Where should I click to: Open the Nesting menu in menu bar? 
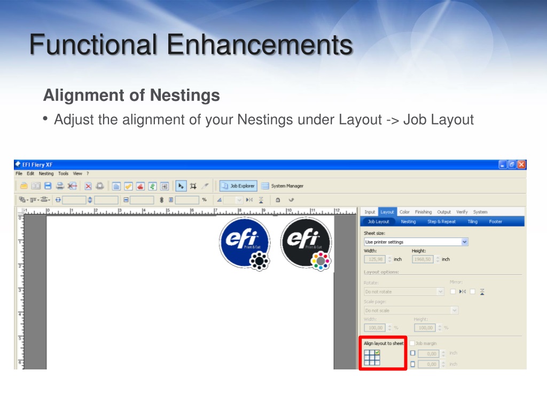point(46,174)
